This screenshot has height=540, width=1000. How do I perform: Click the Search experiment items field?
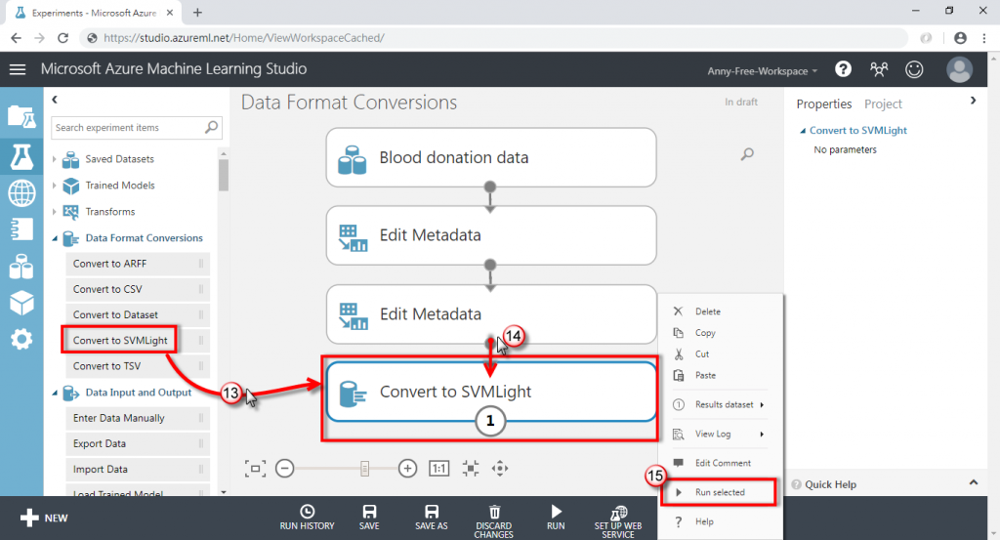(x=136, y=128)
